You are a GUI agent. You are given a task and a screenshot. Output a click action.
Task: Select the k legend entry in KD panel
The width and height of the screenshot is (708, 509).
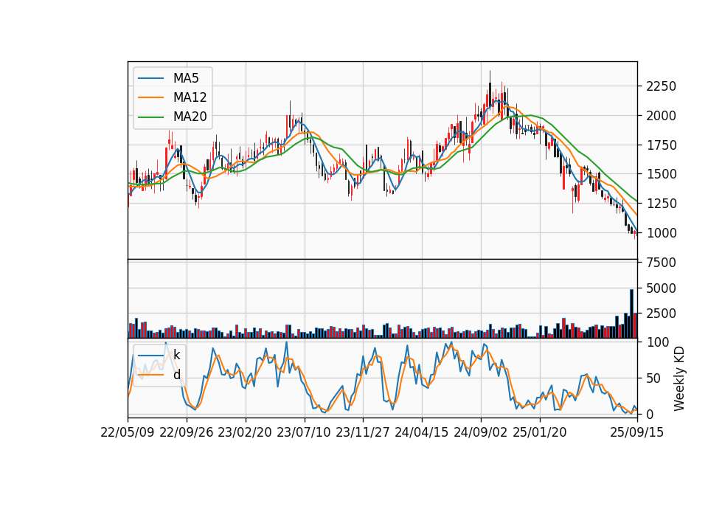[176, 355]
